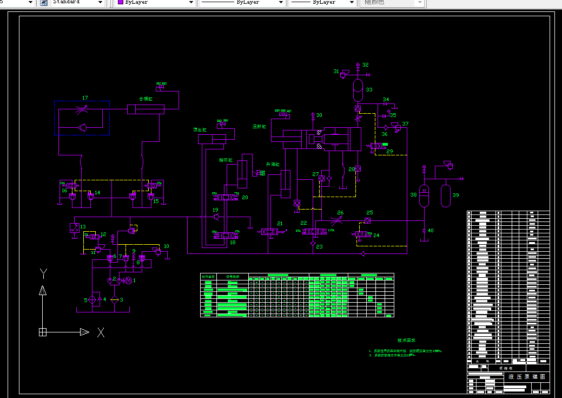562x398 pixels.
Task: Open the leftmost dropdown arrow before Standard
Action: point(30,3)
